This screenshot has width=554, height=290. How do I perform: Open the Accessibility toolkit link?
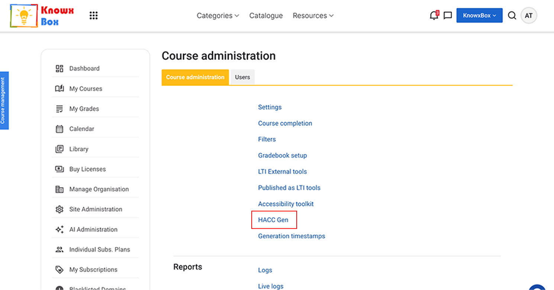286,204
